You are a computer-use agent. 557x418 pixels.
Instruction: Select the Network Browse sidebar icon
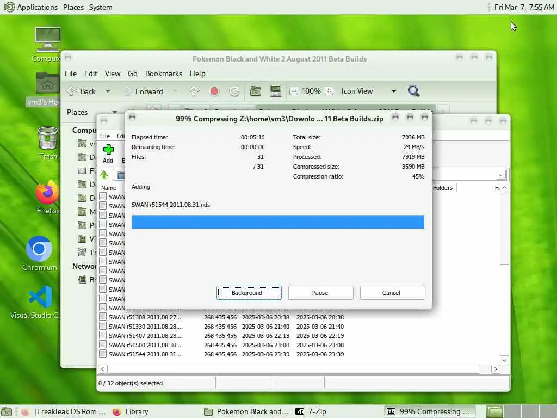click(82, 279)
